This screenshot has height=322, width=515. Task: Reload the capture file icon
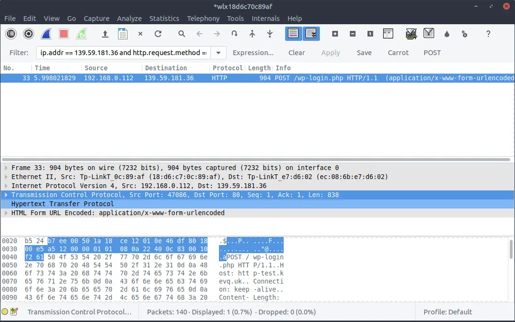[158, 34]
